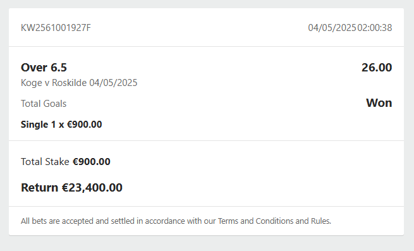Click the Total Stake label

[x=45, y=162]
